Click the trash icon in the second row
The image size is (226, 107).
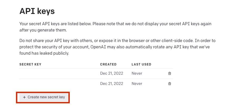(170, 84)
